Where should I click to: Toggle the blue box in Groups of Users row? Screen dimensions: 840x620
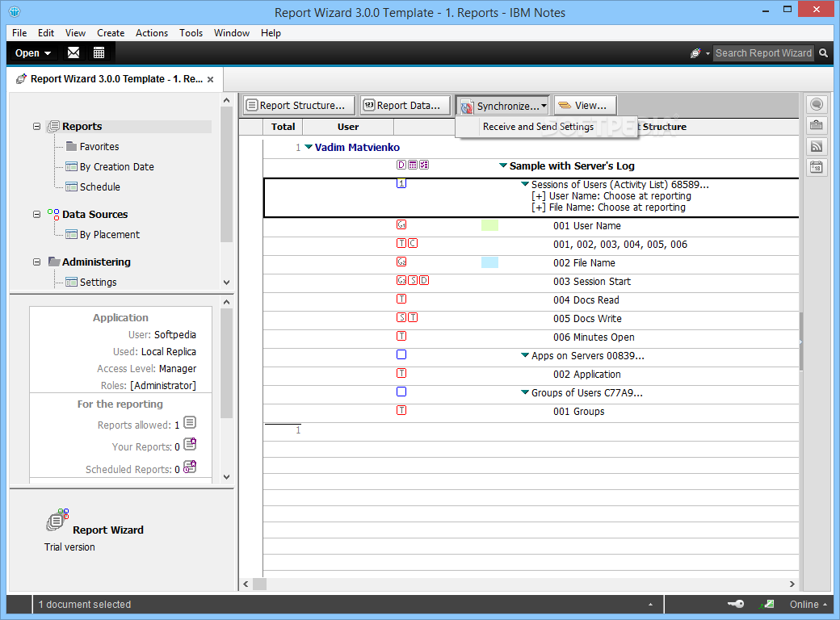click(401, 392)
